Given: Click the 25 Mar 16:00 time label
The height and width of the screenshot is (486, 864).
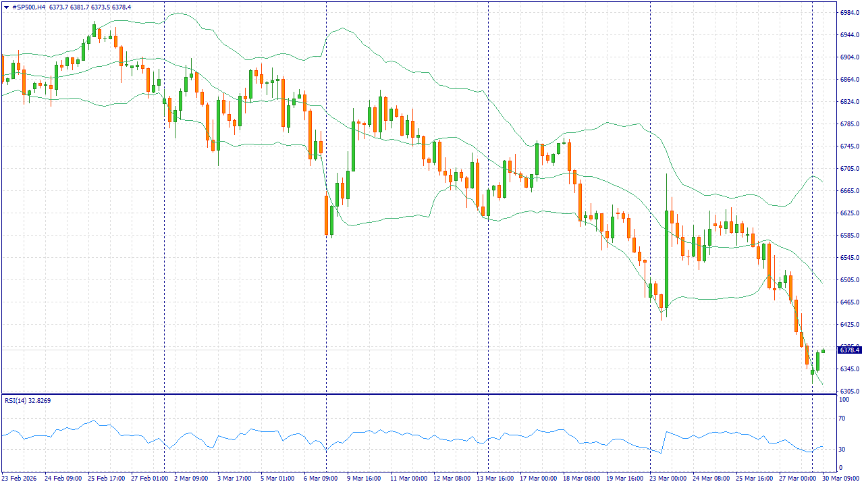Looking at the screenshot, I should pyautogui.click(x=756, y=478).
